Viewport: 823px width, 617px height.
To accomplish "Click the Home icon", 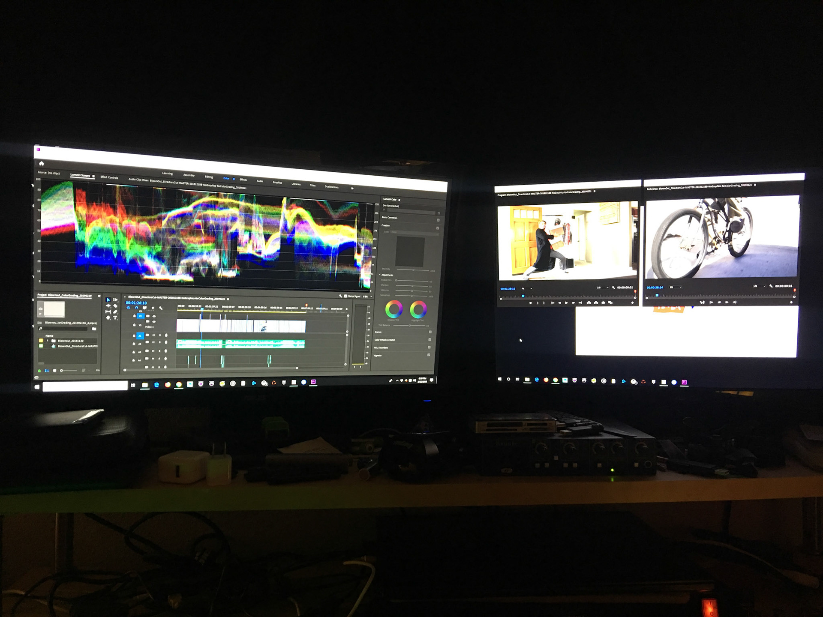I will (x=42, y=163).
